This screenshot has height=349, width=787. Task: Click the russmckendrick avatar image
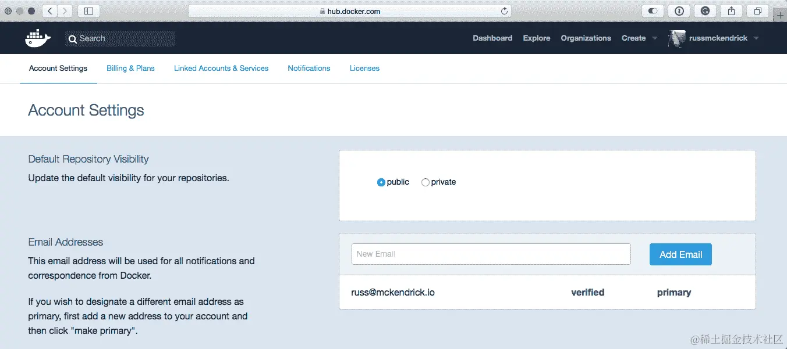point(676,38)
